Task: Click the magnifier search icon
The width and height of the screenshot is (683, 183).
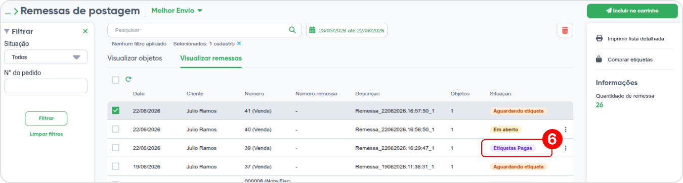Action: [292, 30]
